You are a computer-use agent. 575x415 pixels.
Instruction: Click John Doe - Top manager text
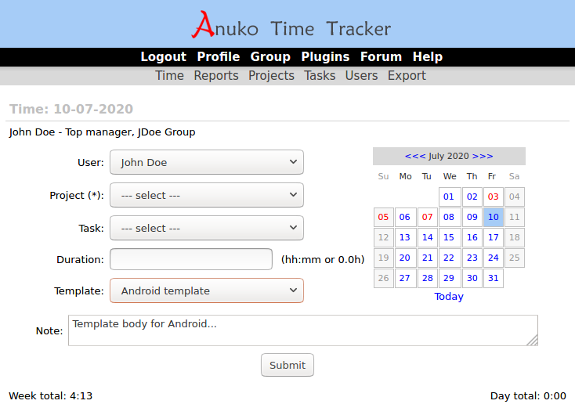tap(102, 132)
